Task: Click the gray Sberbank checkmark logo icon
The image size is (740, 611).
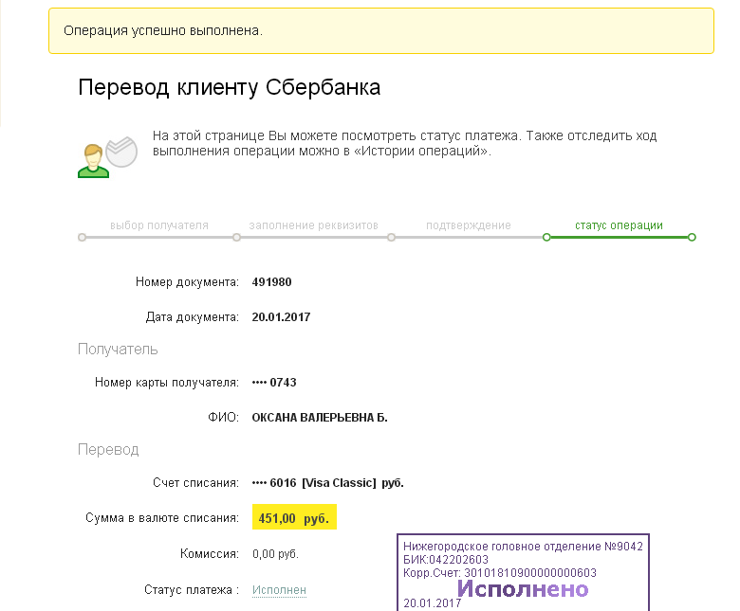Action: (121, 152)
